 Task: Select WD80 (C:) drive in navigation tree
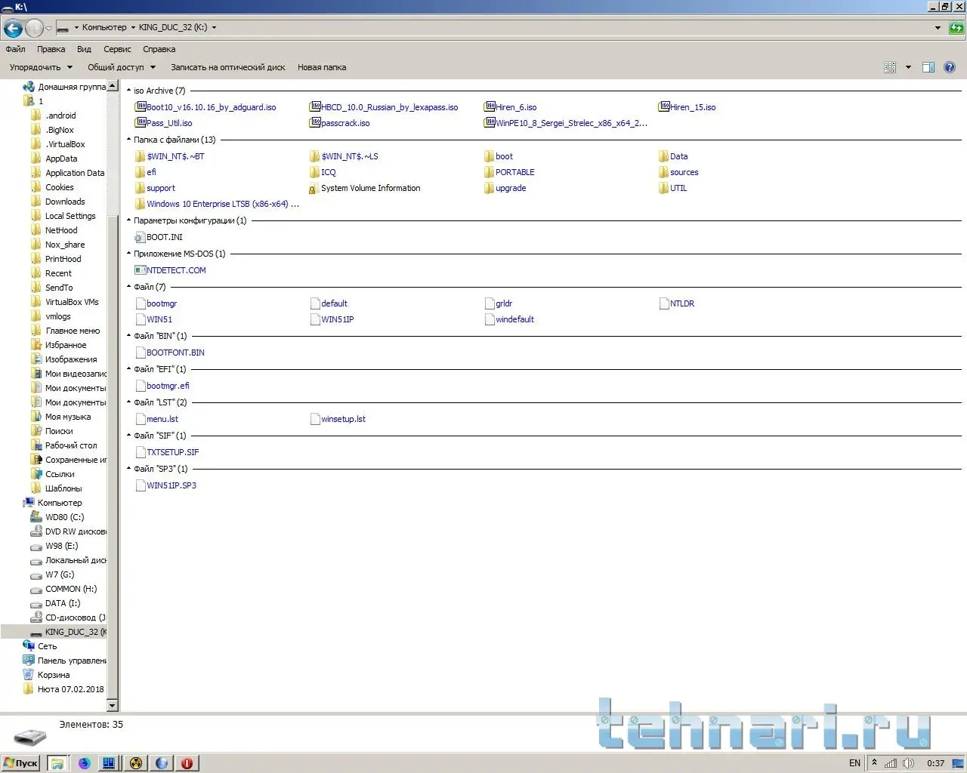[x=64, y=517]
